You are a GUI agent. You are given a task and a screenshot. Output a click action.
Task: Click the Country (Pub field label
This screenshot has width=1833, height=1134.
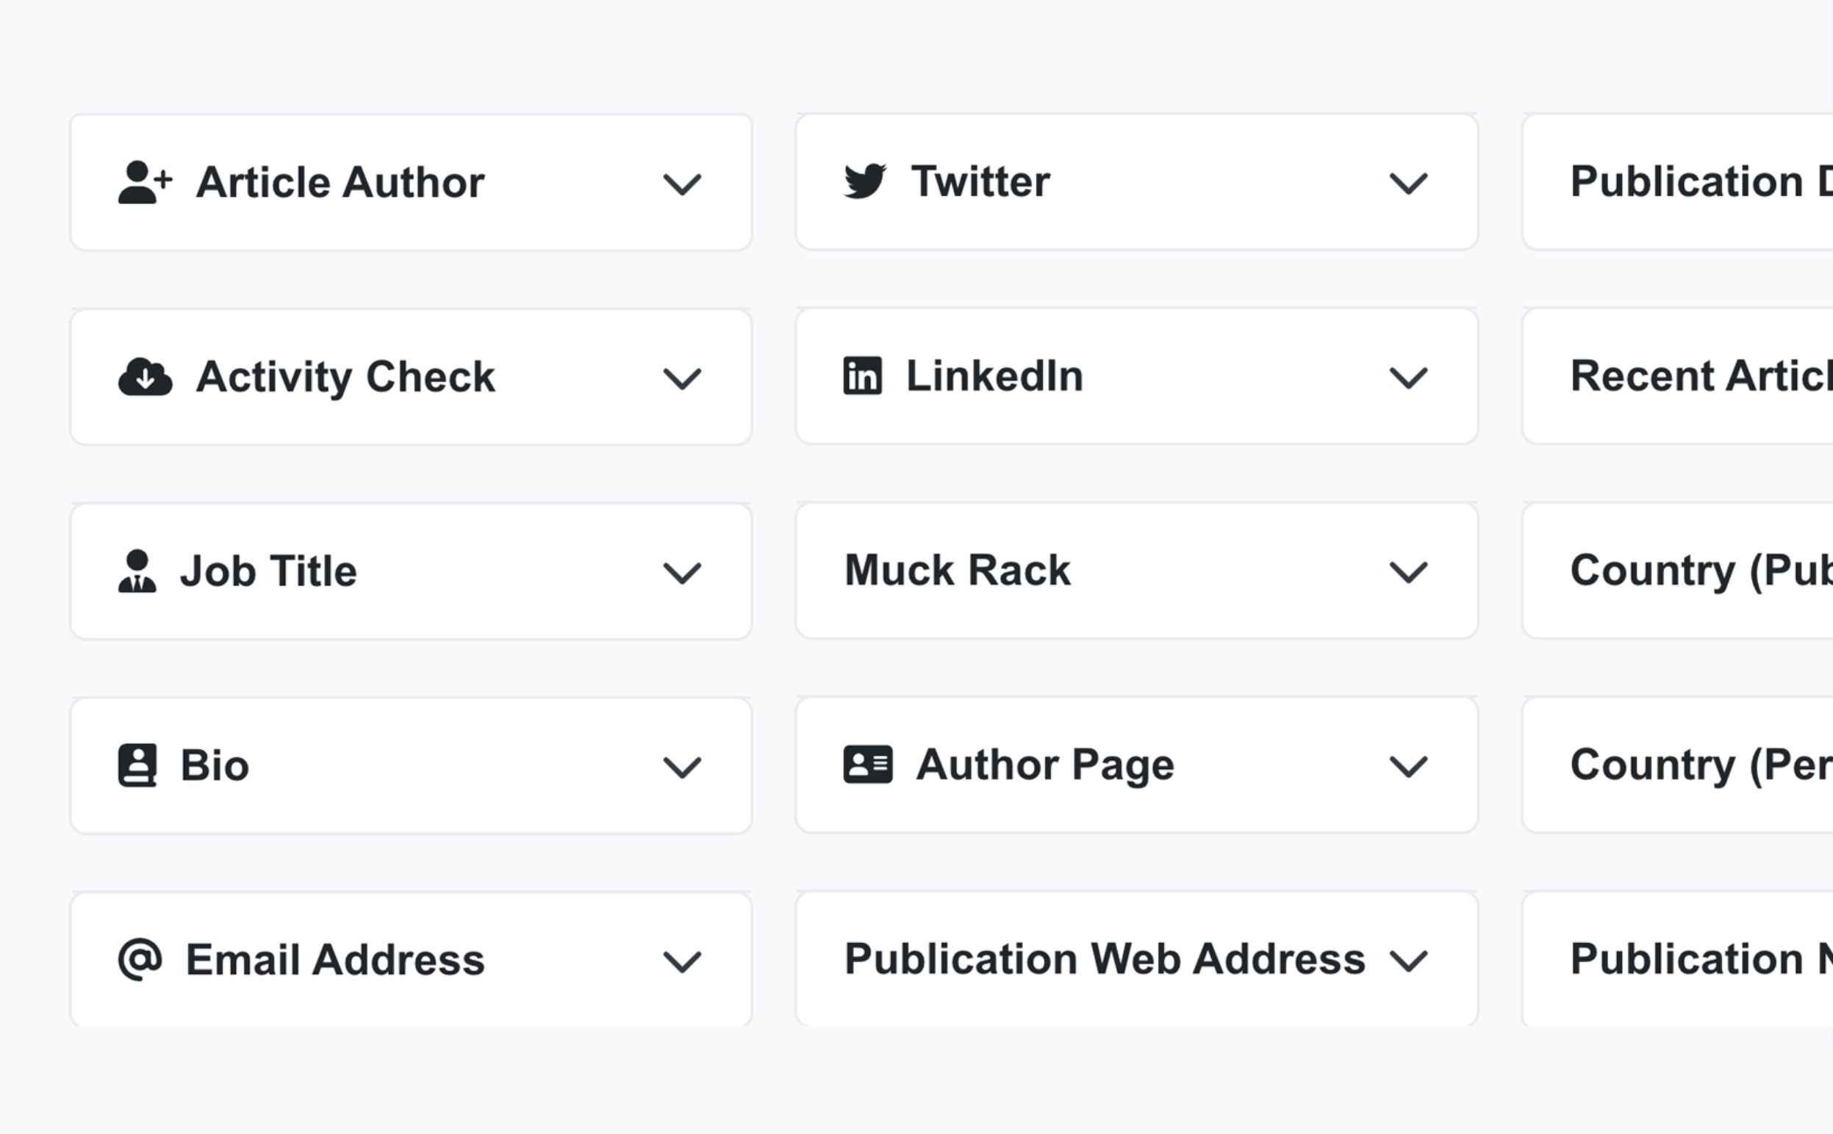(x=1700, y=571)
